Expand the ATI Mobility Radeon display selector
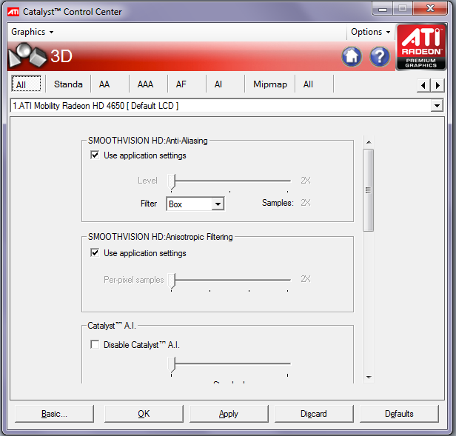Screen dimensions: 456x436 (436, 106)
